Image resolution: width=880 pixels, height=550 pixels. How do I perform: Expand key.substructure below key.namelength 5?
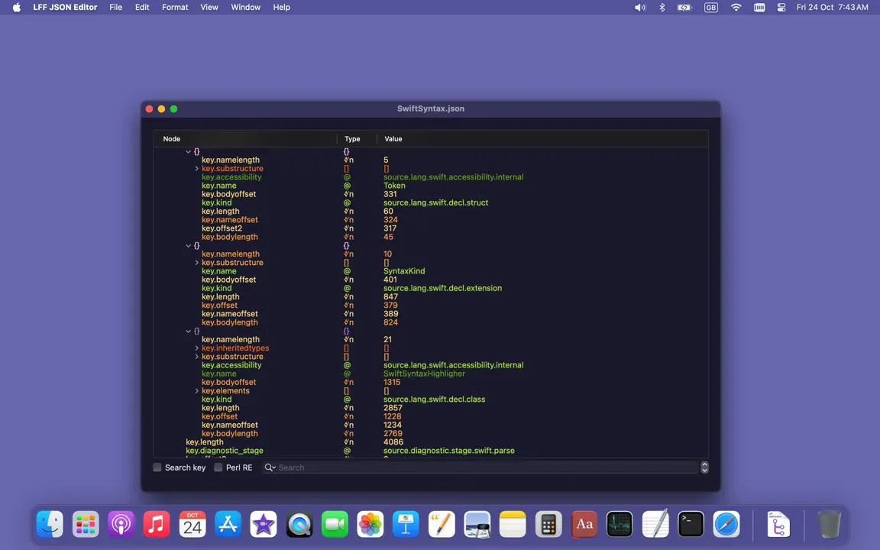click(x=196, y=168)
